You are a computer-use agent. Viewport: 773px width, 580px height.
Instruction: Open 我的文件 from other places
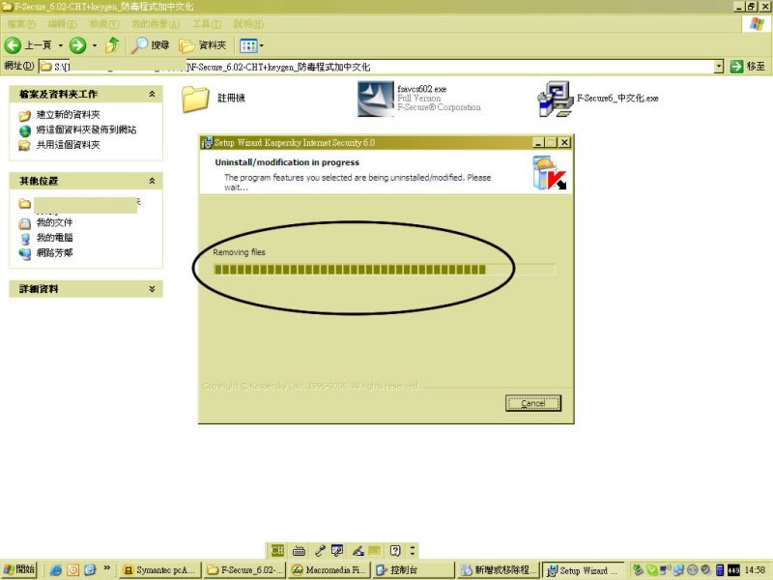55,223
